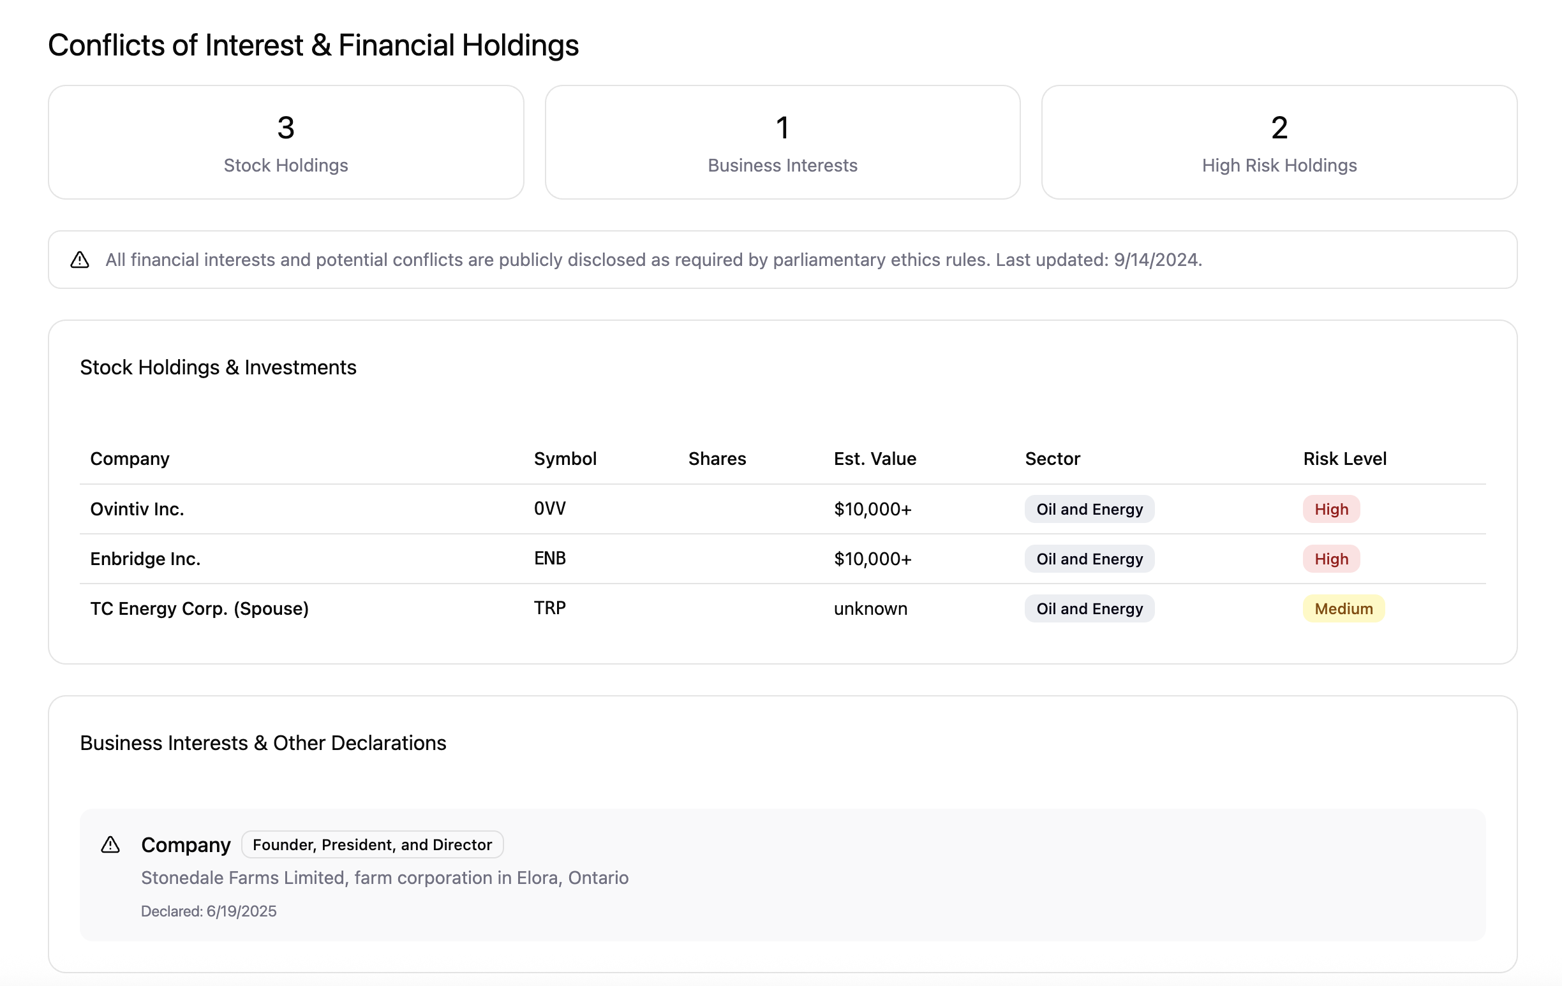Click the yellow Medium risk badge
This screenshot has width=1562, height=986.
[x=1343, y=608]
